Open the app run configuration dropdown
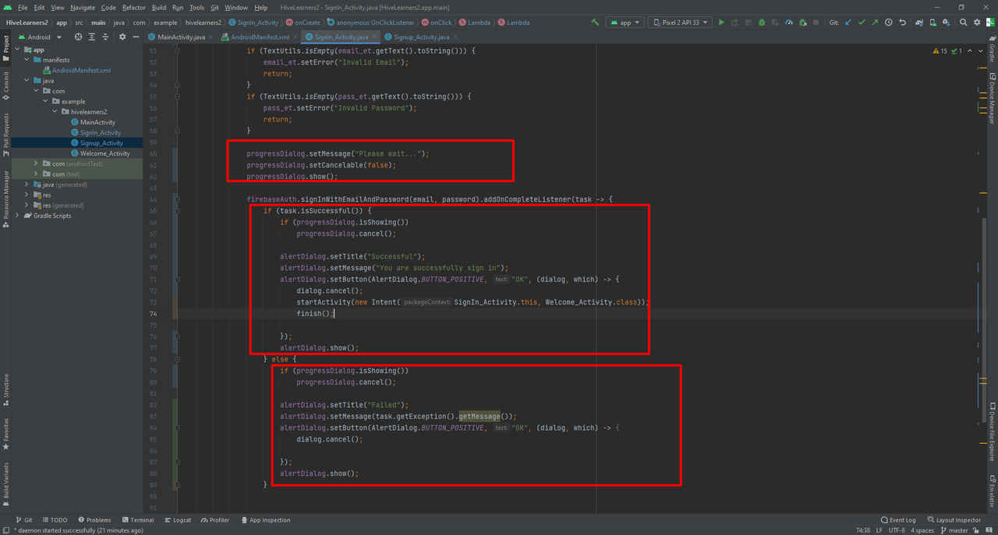Screen dimensions: 998x535 [x=625, y=23]
